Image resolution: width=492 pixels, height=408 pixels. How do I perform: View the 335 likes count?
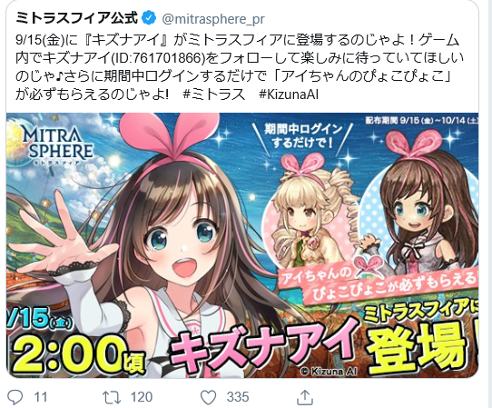(238, 397)
